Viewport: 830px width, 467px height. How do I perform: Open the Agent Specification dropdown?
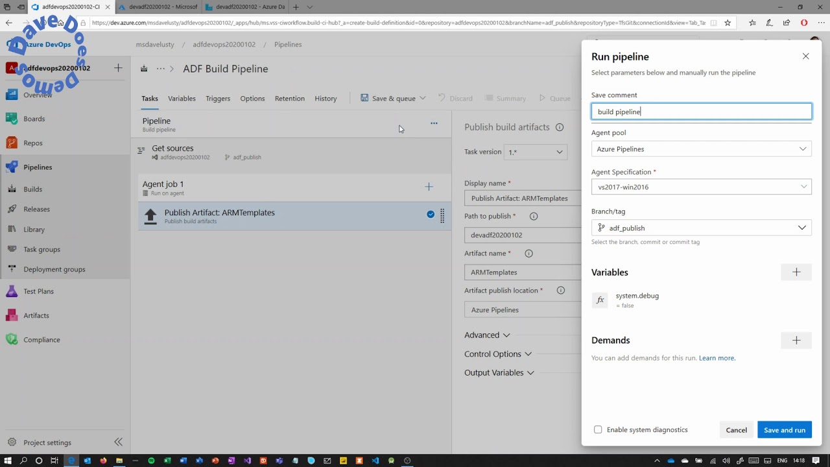[x=702, y=187]
